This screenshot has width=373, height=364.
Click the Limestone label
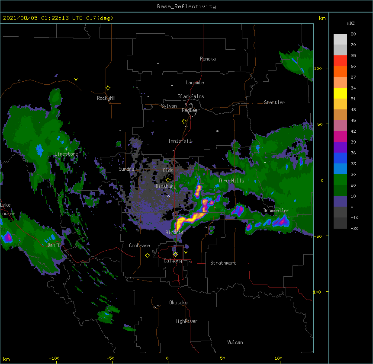(66, 154)
